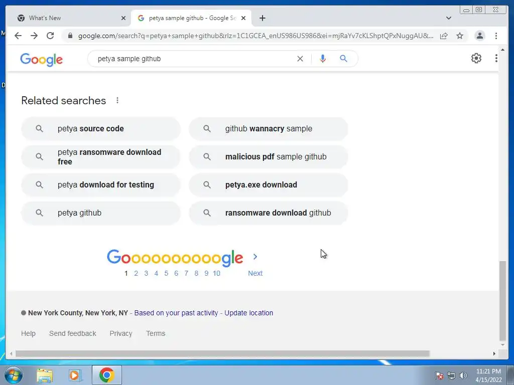Image resolution: width=514 pixels, height=385 pixels.
Task: Go to results page 4
Action: click(157, 273)
